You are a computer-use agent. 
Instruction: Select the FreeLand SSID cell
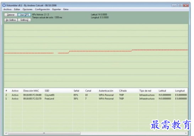click(x=49, y=99)
